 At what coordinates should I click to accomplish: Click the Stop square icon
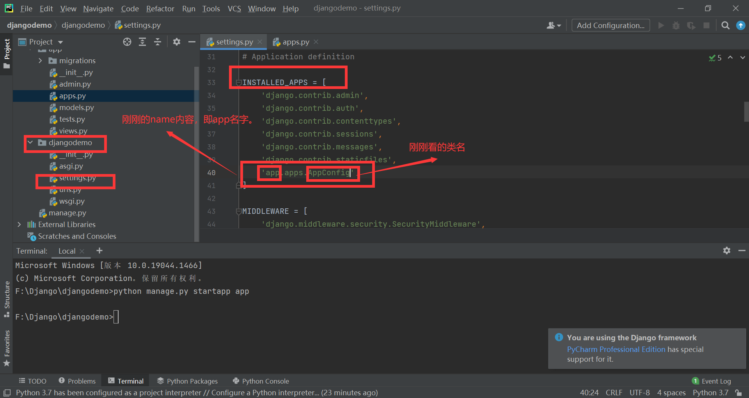click(x=706, y=25)
